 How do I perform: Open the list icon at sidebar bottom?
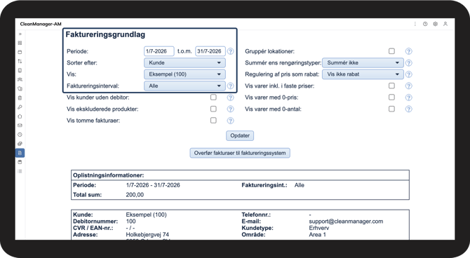20,171
